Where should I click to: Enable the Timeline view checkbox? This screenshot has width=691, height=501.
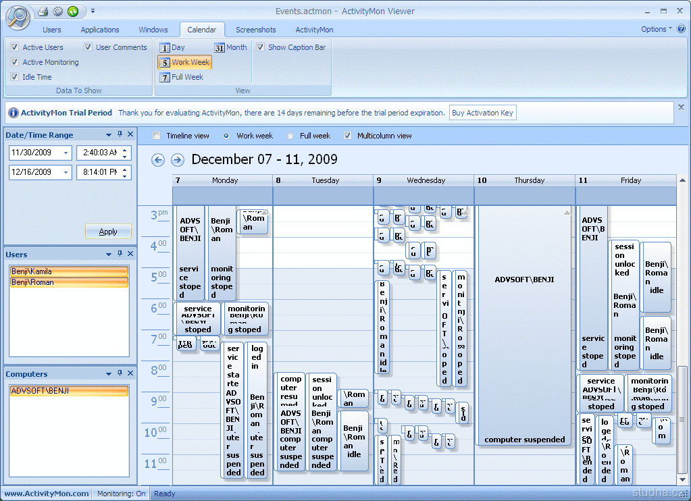[x=157, y=136]
